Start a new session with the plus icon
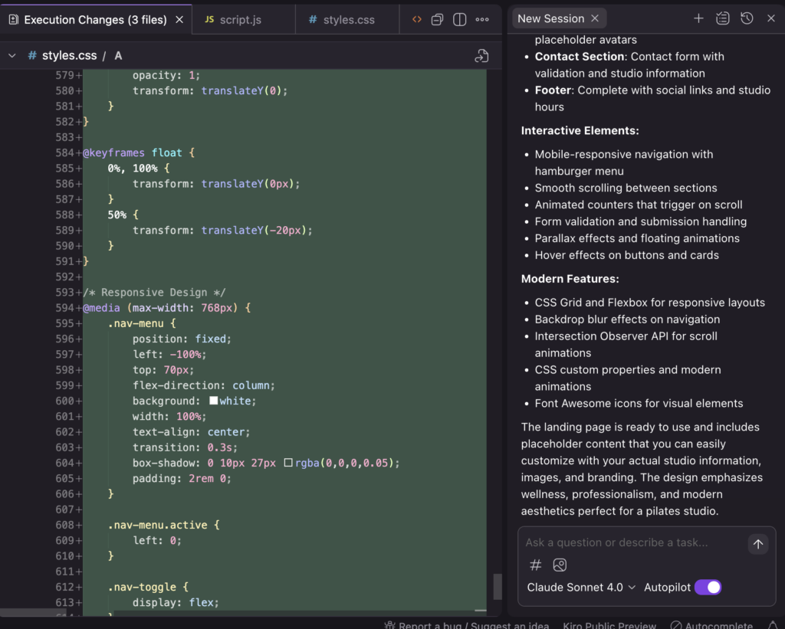Image resolution: width=785 pixels, height=629 pixels. [698, 18]
